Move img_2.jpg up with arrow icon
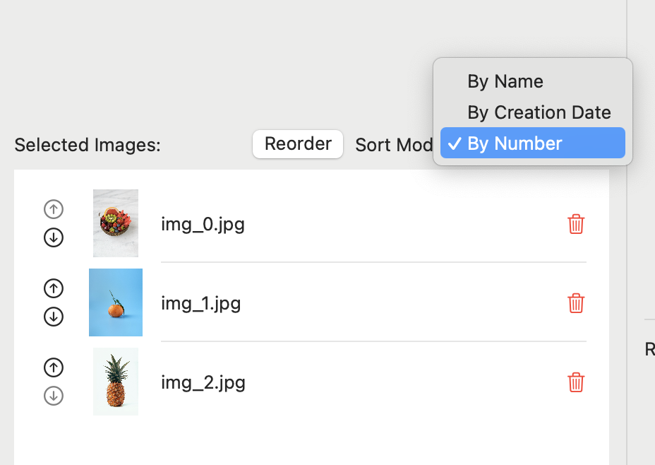Viewport: 655px width, 465px height. coord(54,367)
